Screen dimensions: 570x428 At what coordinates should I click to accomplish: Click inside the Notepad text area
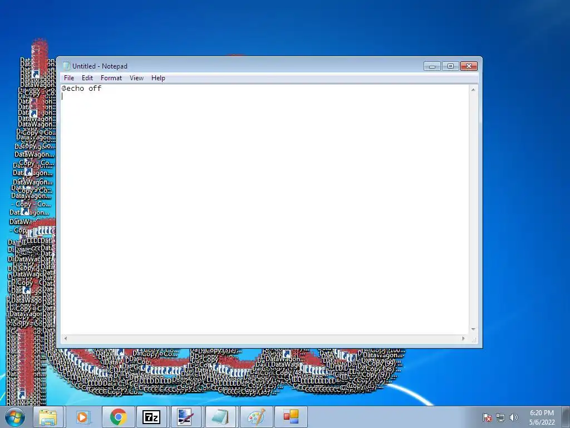(x=264, y=210)
